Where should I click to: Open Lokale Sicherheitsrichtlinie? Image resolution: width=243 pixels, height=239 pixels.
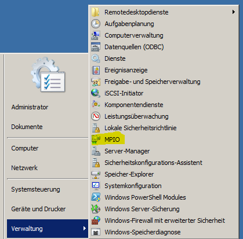[164, 128]
